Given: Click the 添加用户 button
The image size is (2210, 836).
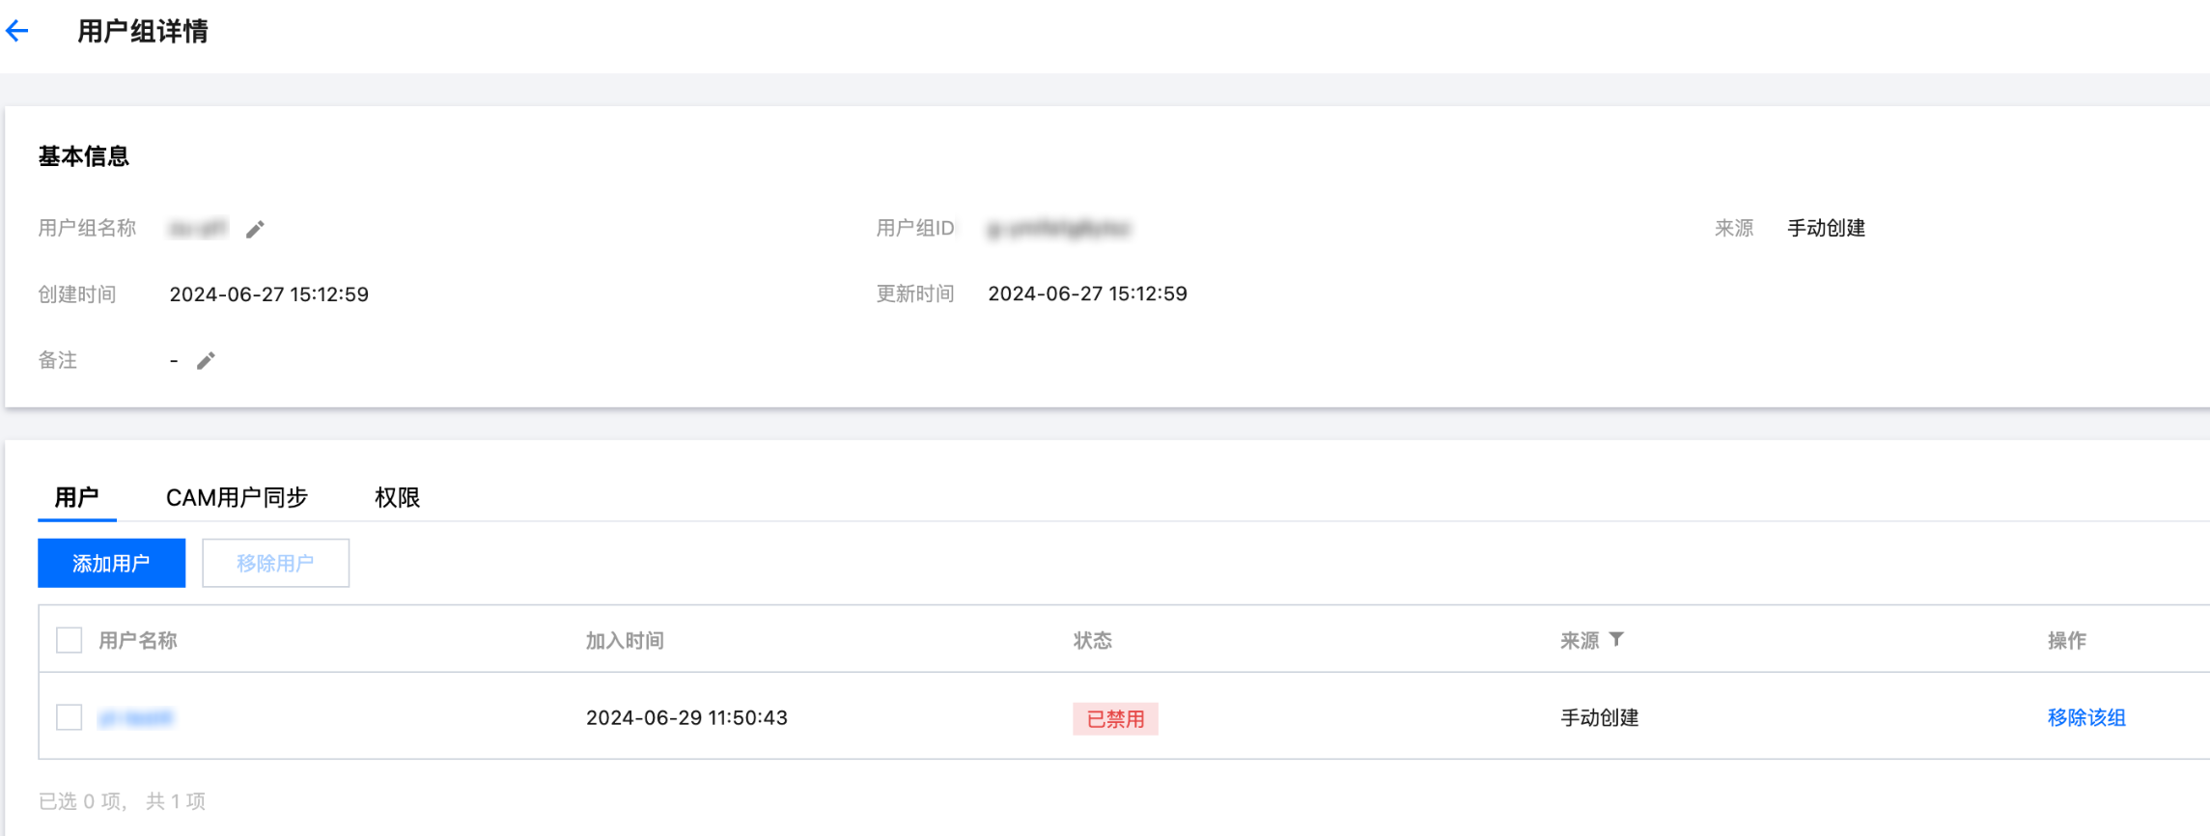Looking at the screenshot, I should (x=111, y=563).
